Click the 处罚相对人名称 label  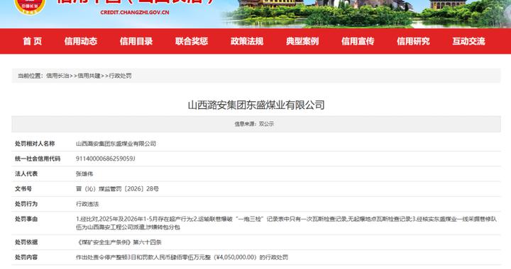click(x=35, y=144)
